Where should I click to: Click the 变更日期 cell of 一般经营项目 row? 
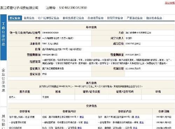pyautogui.click(x=164, y=122)
